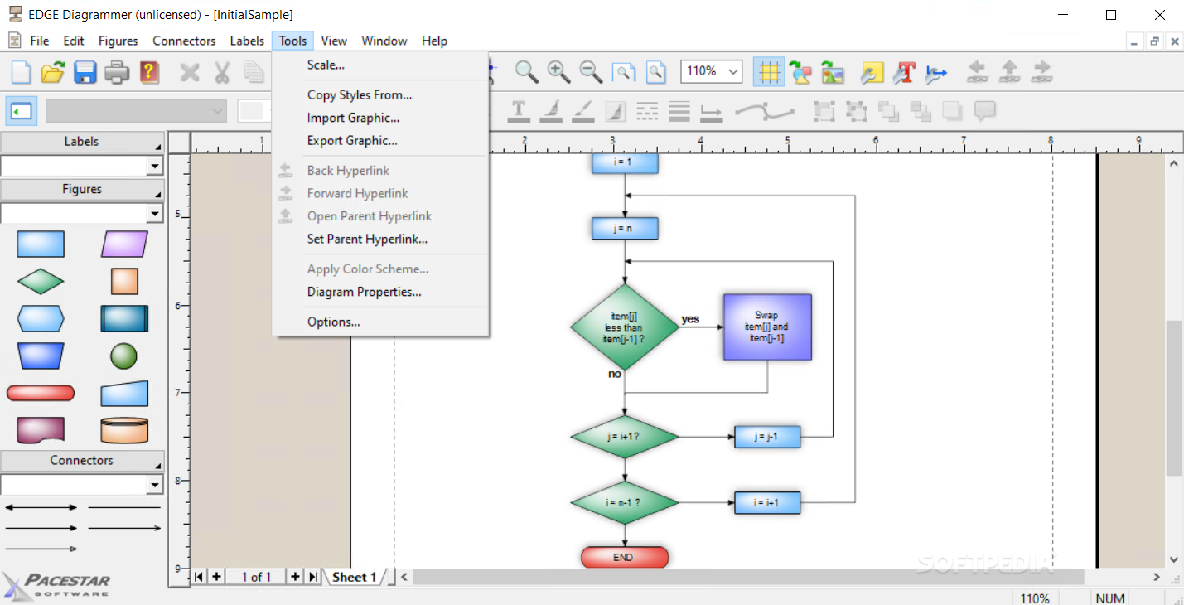Toggle the grid display button

(769, 72)
